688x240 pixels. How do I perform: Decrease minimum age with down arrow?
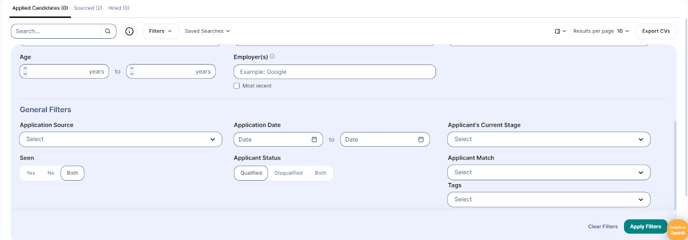(25, 74)
